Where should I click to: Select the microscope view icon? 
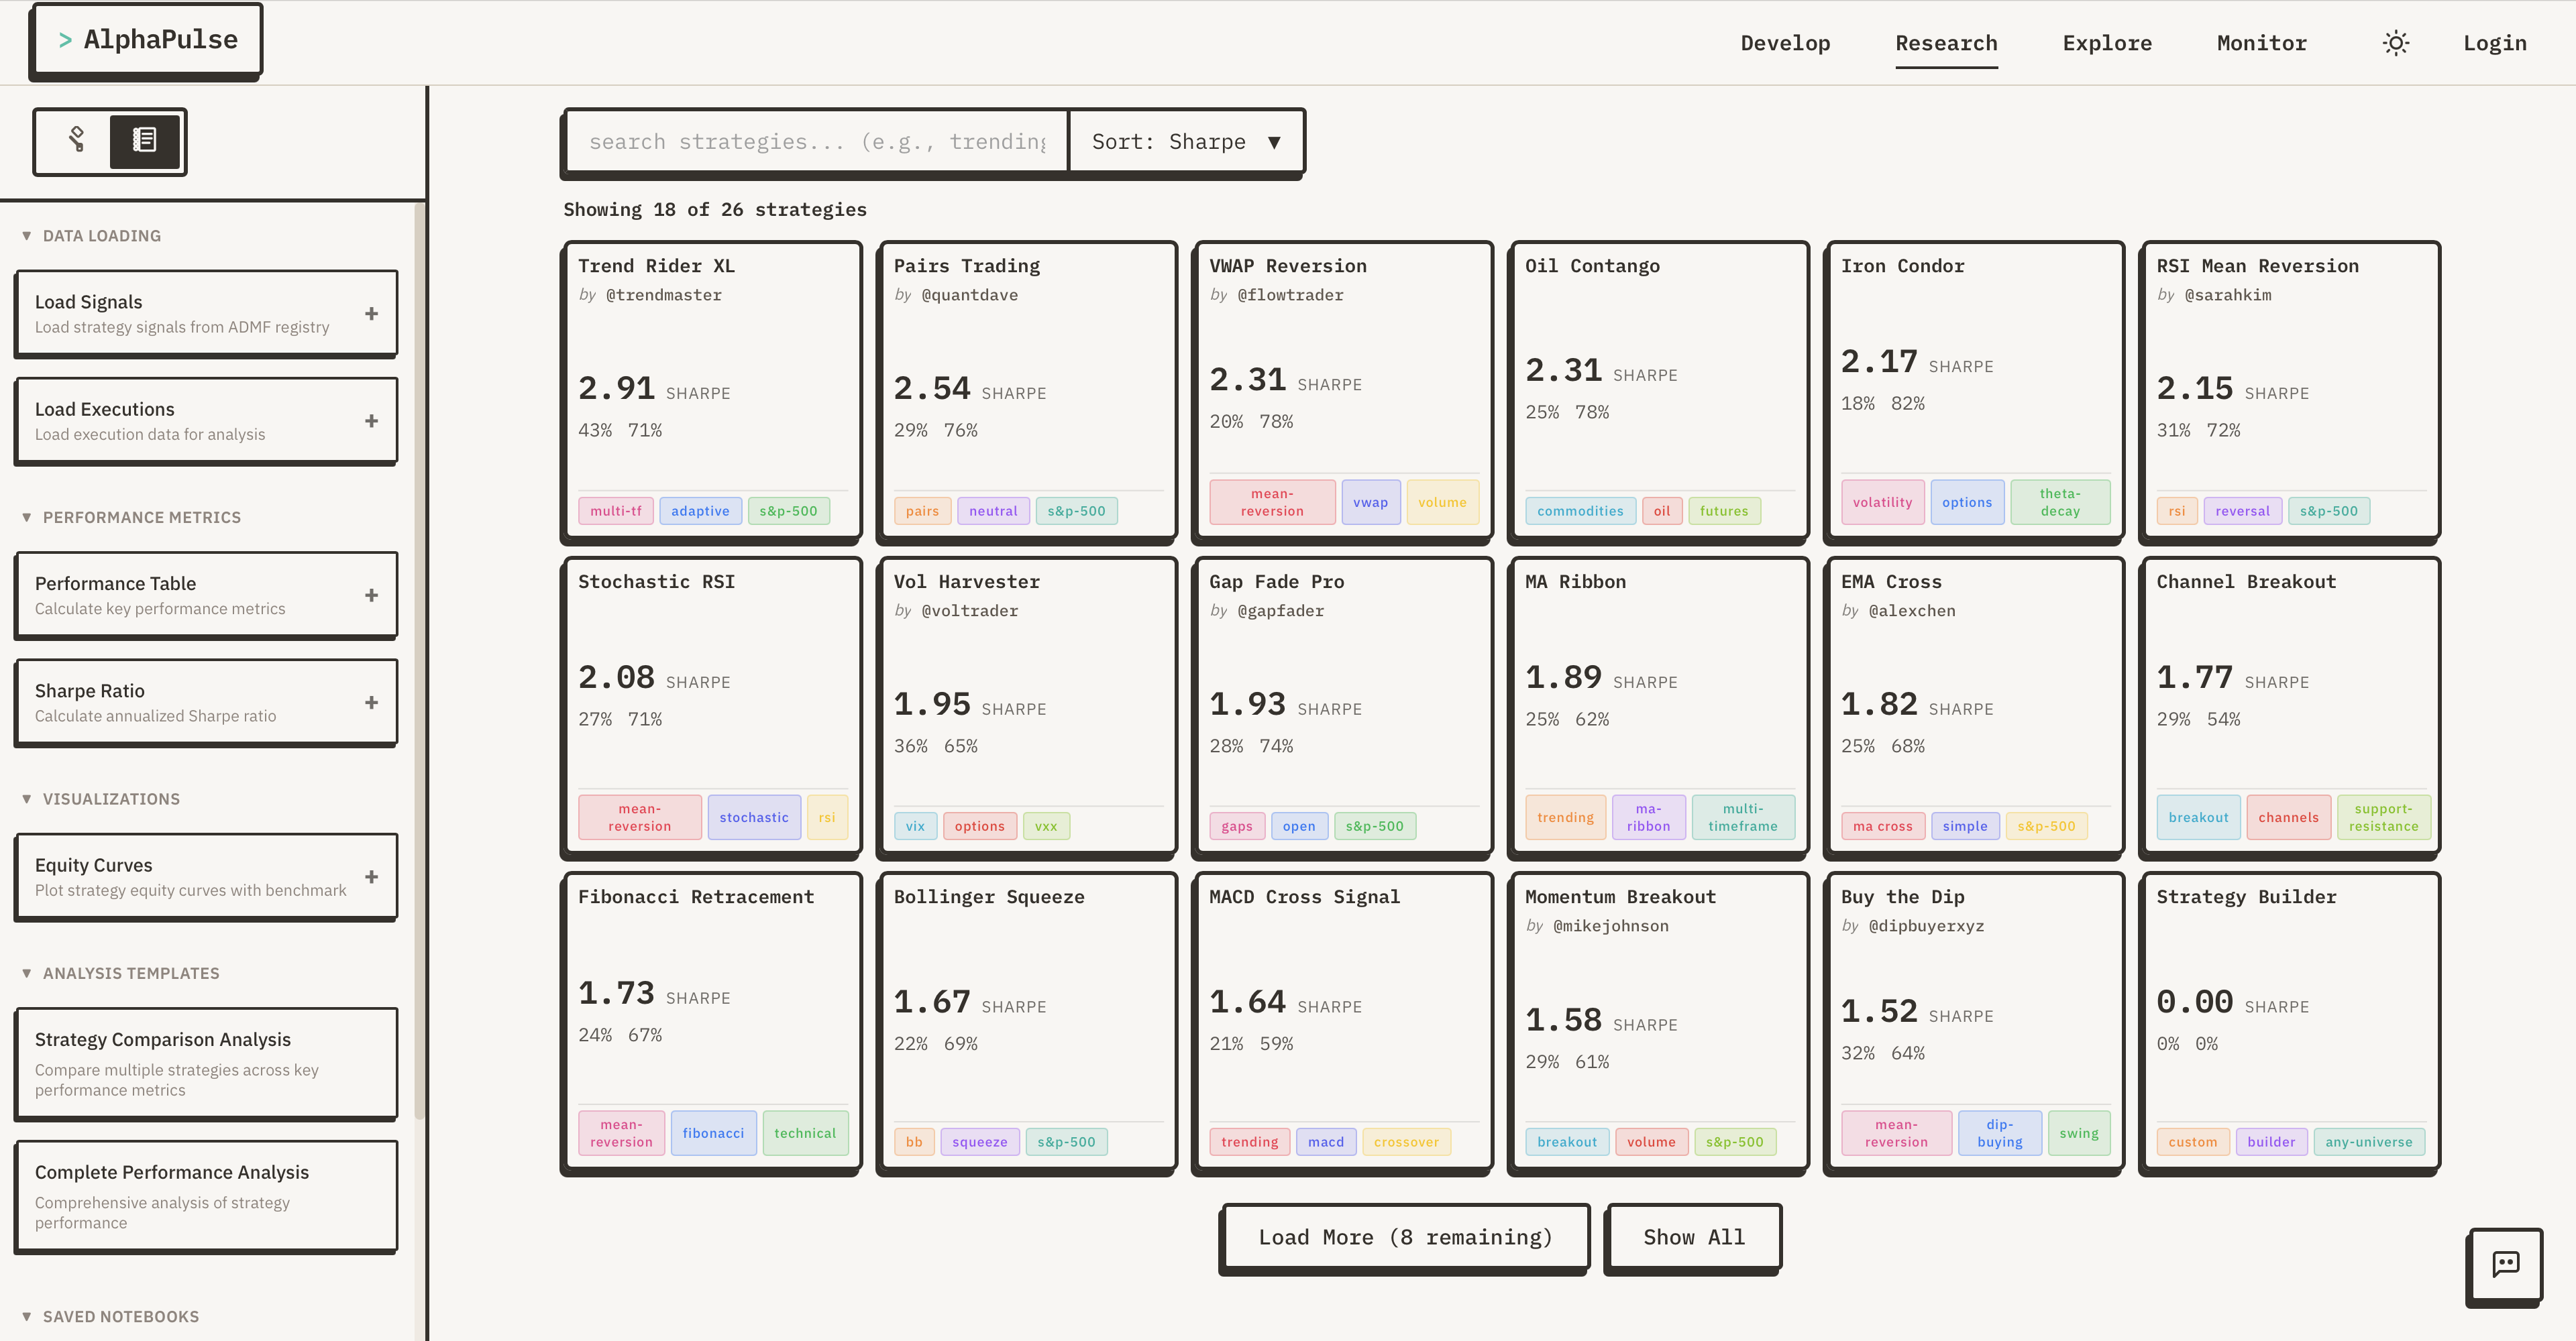click(x=76, y=140)
